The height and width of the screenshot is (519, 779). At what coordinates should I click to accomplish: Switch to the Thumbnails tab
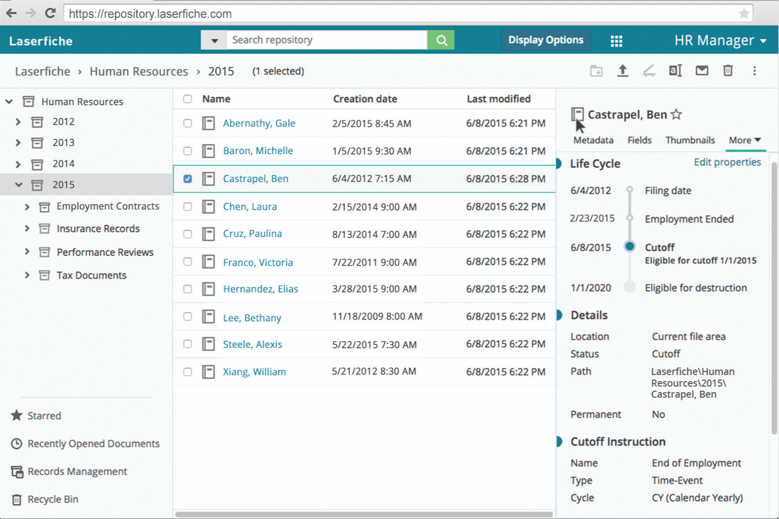pyautogui.click(x=690, y=140)
